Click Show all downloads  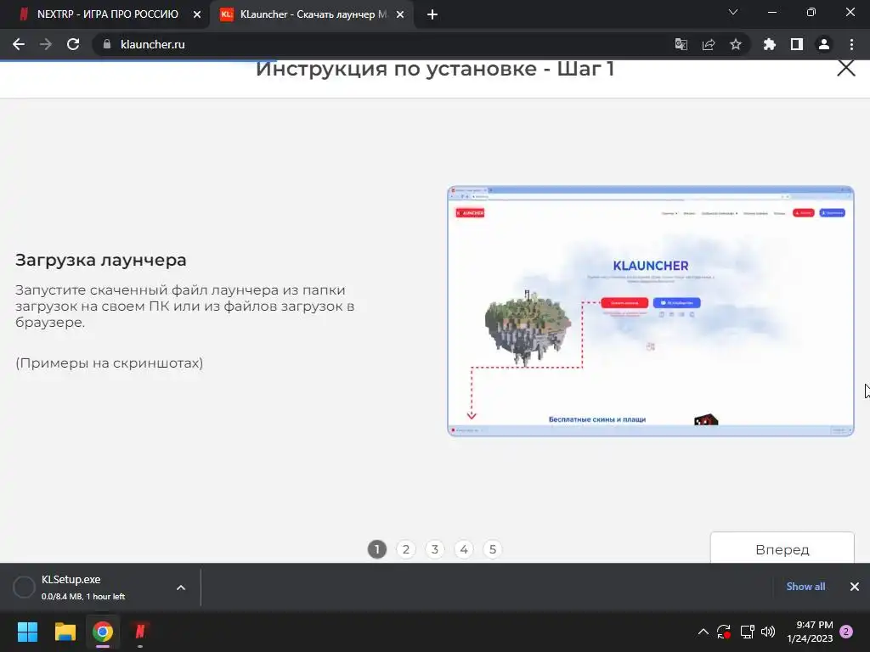point(805,587)
